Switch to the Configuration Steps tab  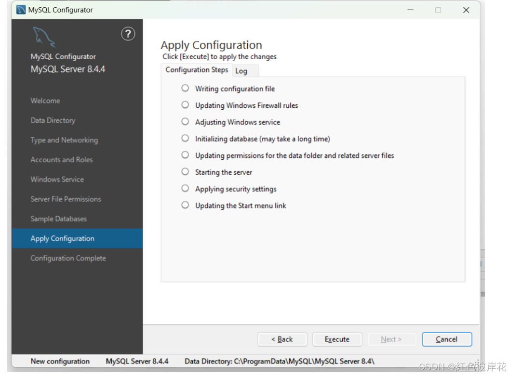[x=197, y=70]
